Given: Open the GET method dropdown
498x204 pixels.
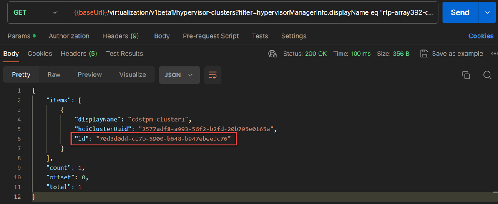Looking at the screenshot, I should click(x=35, y=12).
